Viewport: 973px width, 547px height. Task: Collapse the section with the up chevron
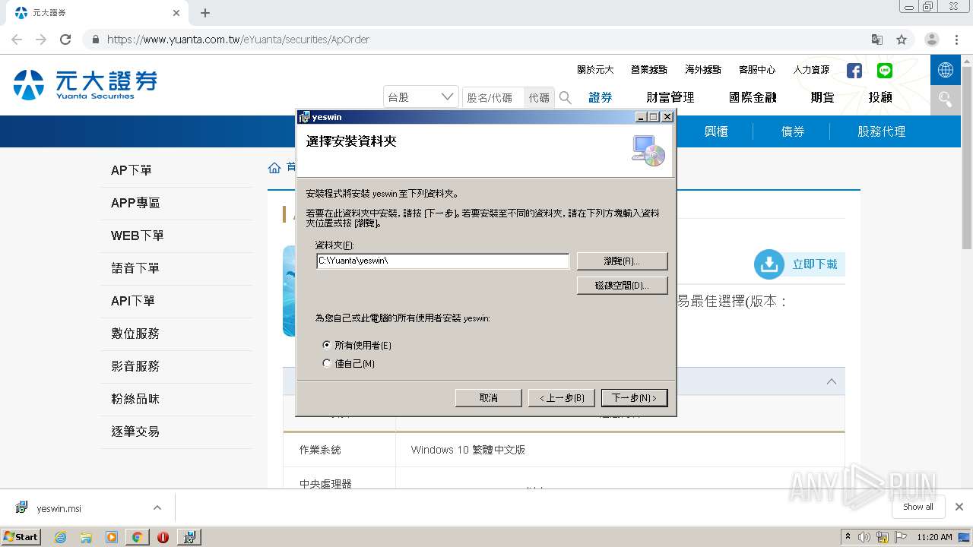[x=832, y=381]
